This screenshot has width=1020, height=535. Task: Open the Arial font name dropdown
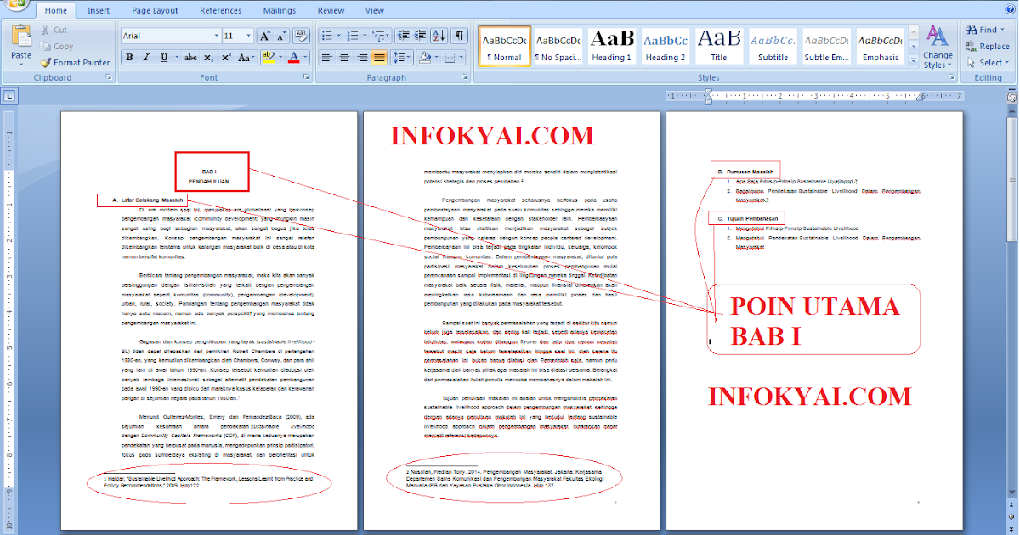(x=215, y=36)
